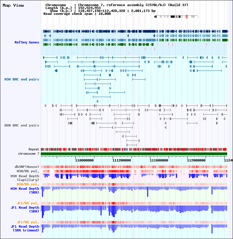
Task: Click the read coverage check span value 10,000
Action: click(105, 14)
